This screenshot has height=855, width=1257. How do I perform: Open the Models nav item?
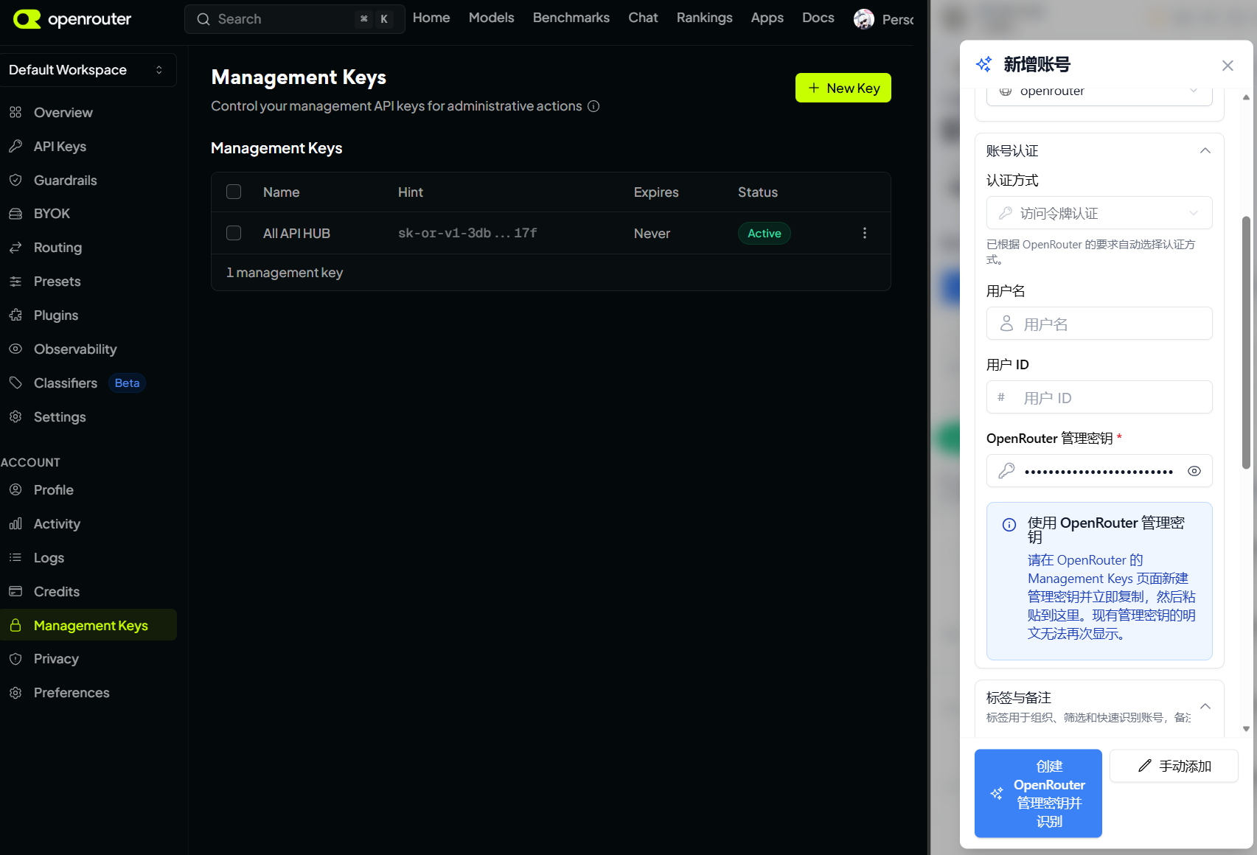click(492, 18)
